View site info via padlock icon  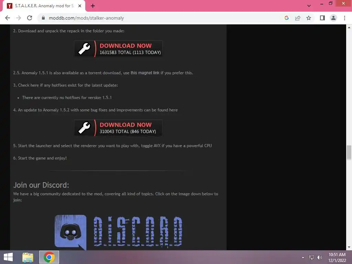click(43, 18)
